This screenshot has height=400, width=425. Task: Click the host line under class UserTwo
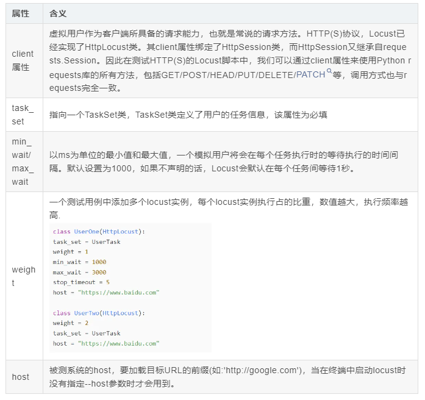pos(106,343)
